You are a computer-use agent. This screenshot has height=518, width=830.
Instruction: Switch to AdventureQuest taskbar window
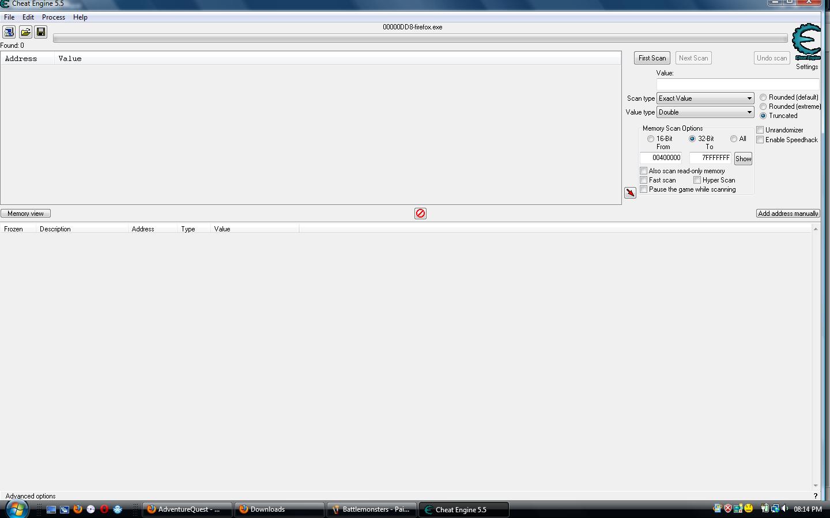[187, 509]
